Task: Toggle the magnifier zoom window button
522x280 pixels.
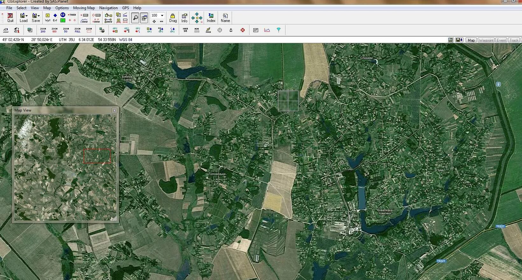Action: 135,18
